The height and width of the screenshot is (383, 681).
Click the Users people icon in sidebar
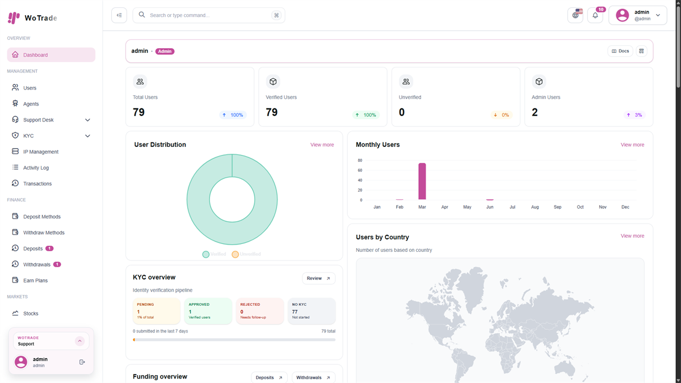click(15, 88)
